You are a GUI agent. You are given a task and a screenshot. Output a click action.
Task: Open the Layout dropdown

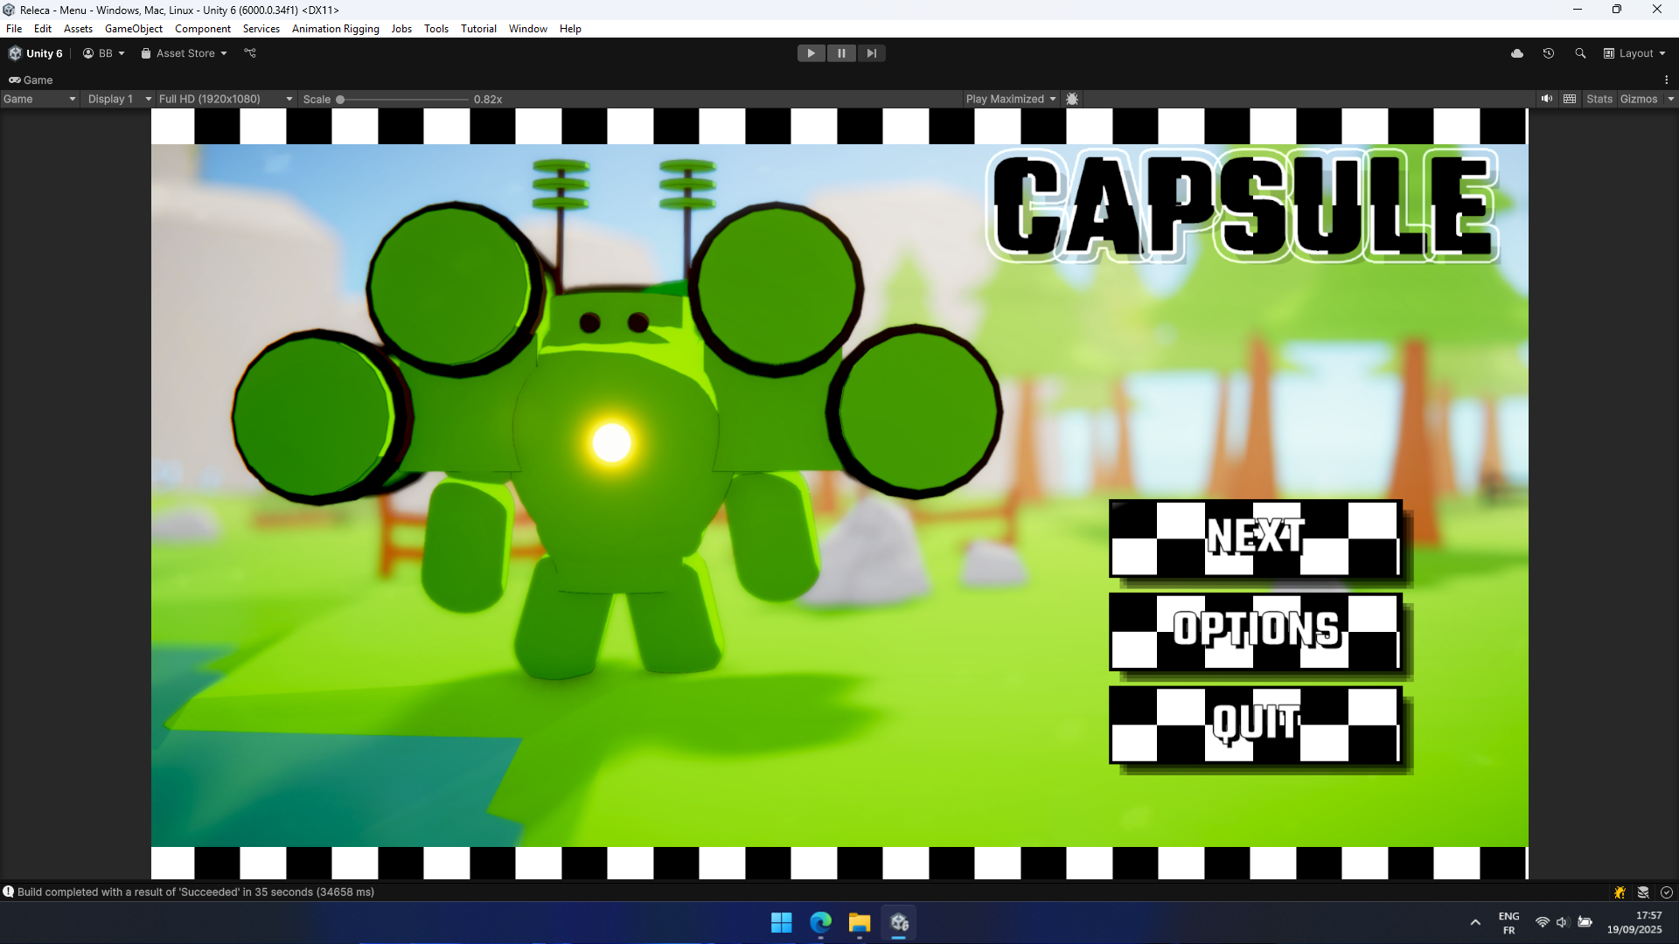tap(1634, 53)
